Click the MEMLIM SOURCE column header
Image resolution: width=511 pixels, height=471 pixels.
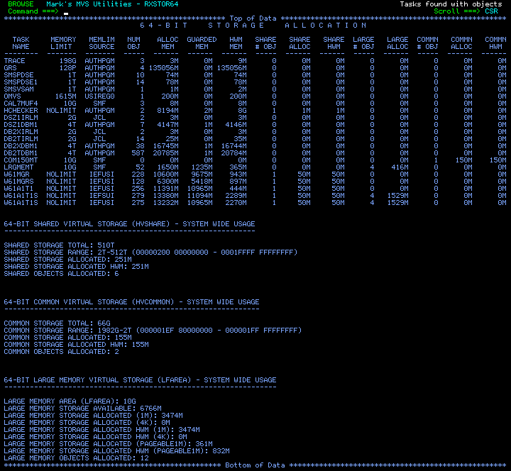(x=101, y=43)
